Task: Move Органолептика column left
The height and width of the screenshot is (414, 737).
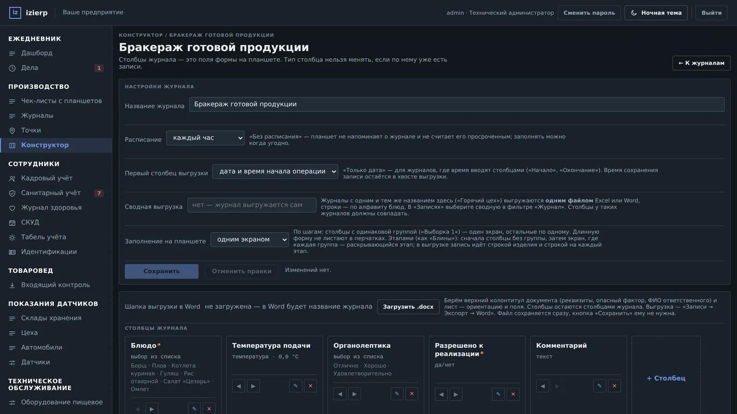Action: [x=340, y=394]
